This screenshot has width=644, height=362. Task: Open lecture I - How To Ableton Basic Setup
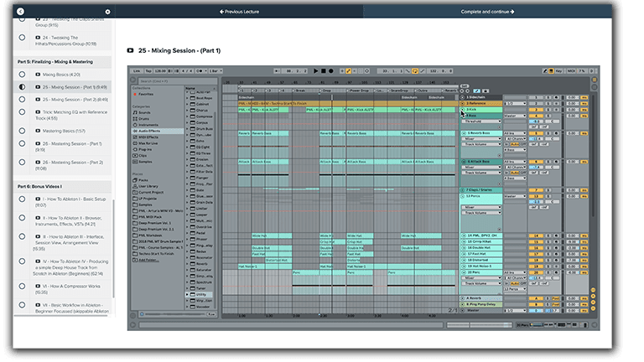coord(70,202)
